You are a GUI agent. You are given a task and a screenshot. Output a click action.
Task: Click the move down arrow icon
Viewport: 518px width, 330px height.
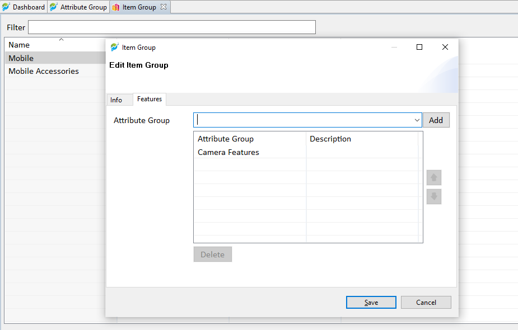coord(434,197)
